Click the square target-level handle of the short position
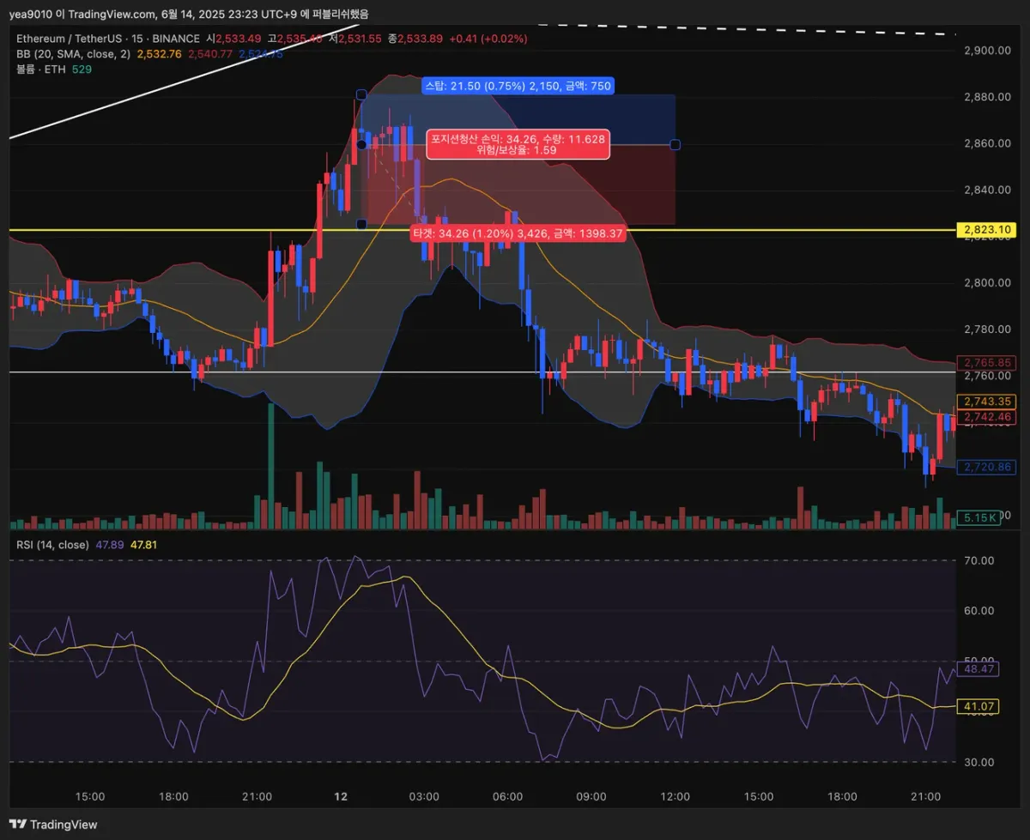The image size is (1030, 840). [361, 224]
